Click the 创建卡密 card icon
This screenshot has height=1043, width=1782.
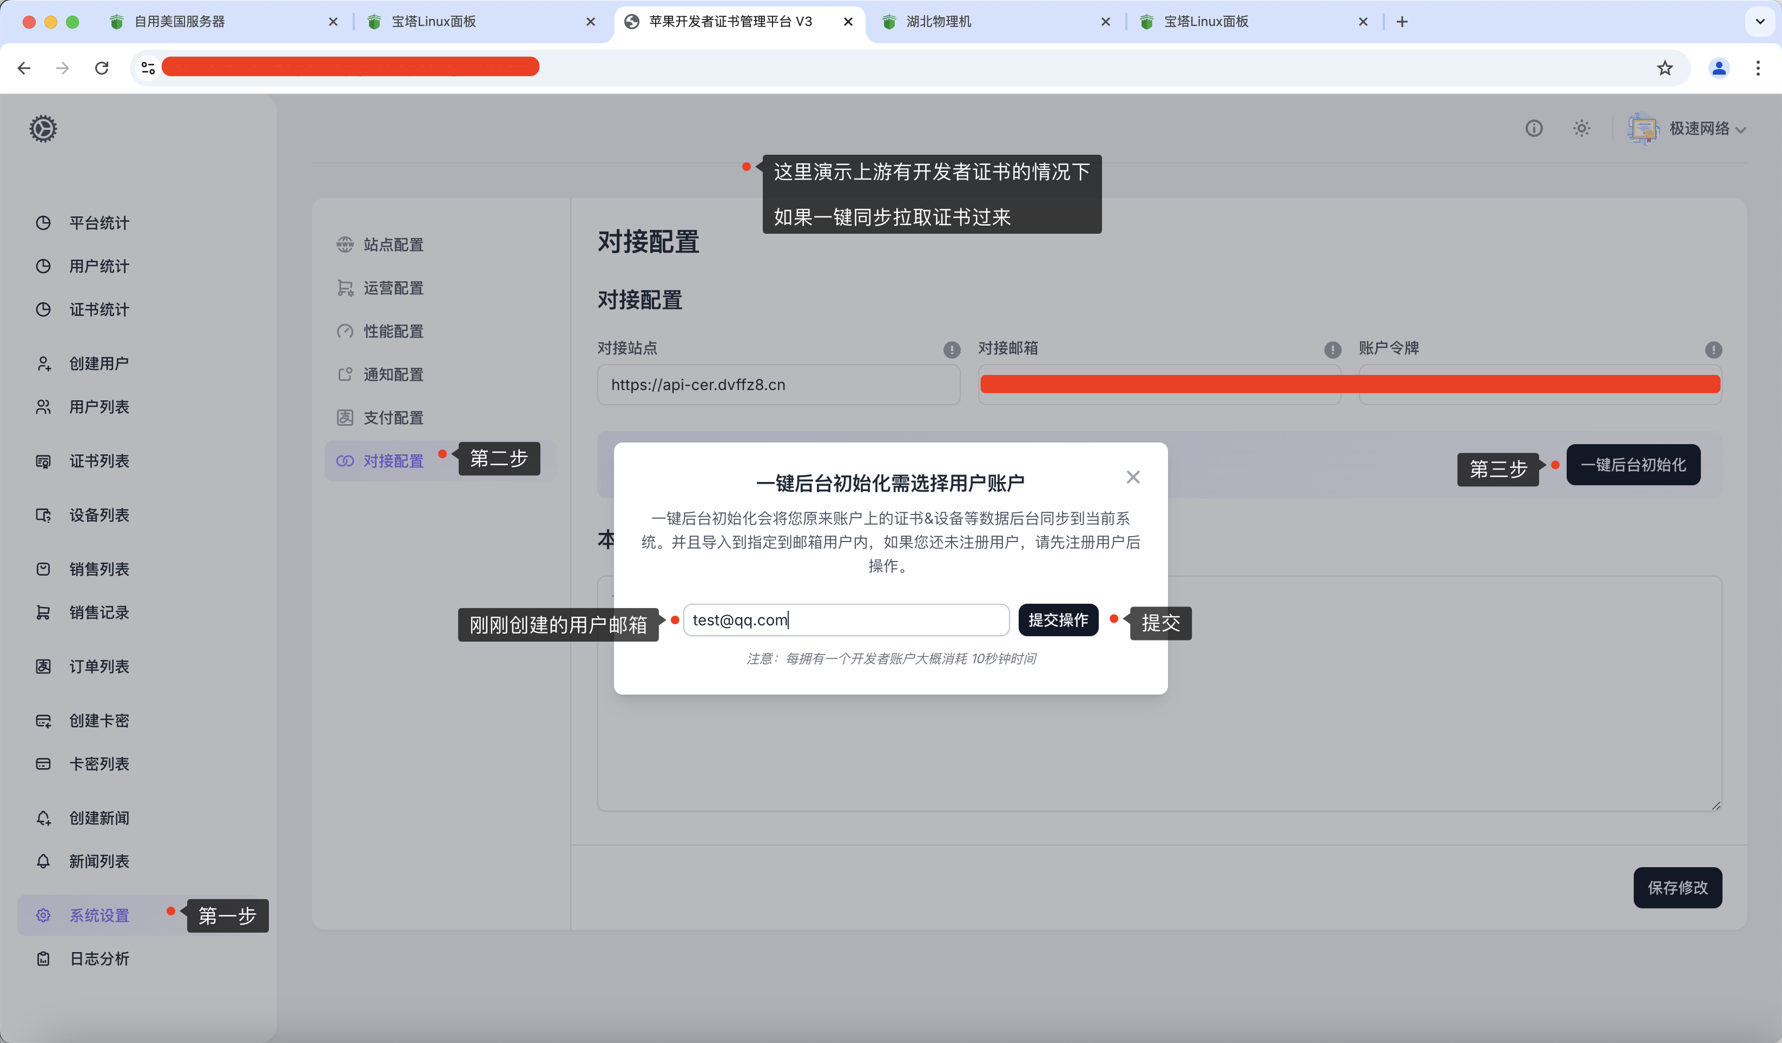(x=43, y=721)
